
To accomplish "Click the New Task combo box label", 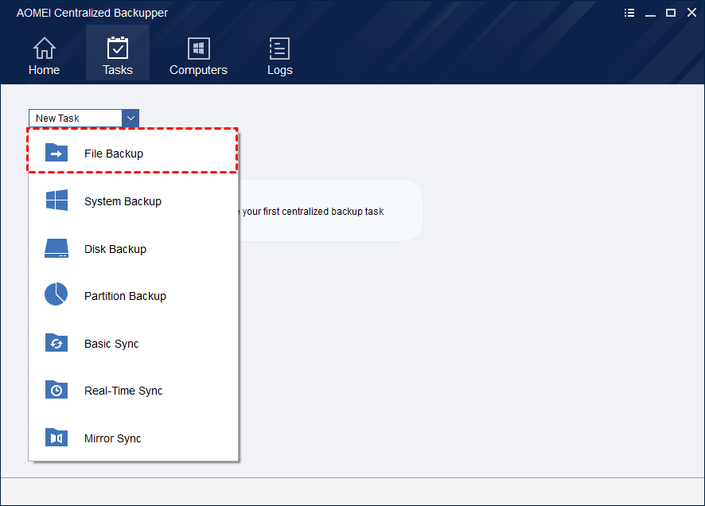I will 57,119.
